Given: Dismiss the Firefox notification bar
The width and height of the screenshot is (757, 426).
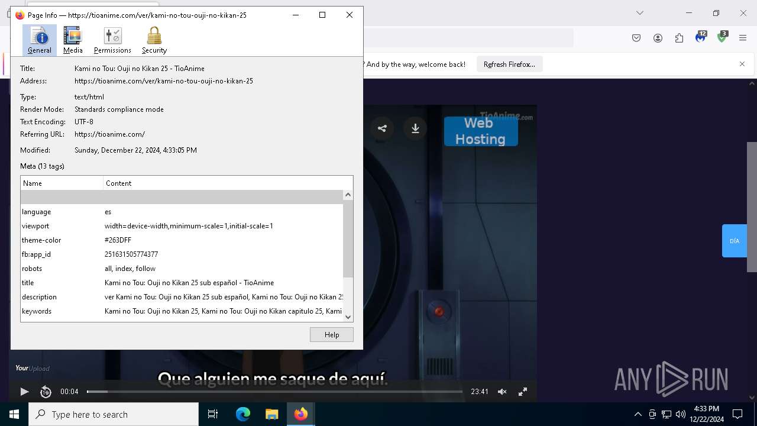Looking at the screenshot, I should coord(742,64).
